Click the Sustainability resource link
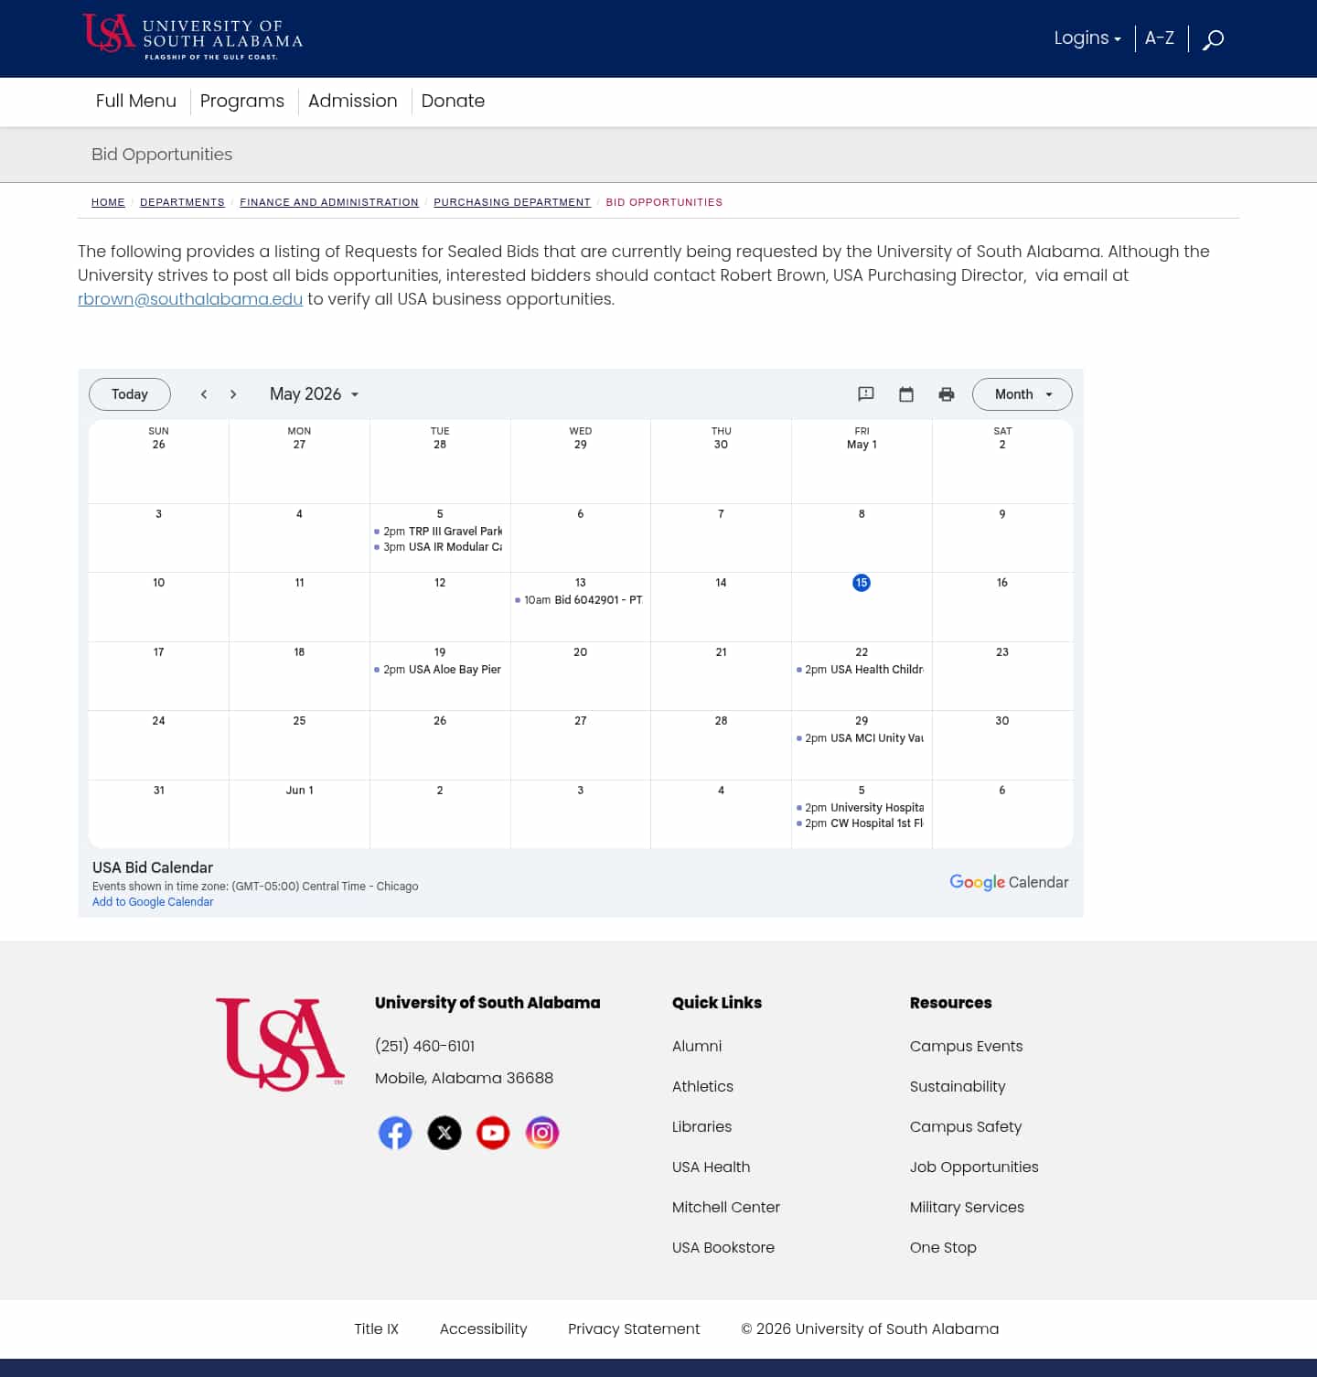 (x=958, y=1086)
